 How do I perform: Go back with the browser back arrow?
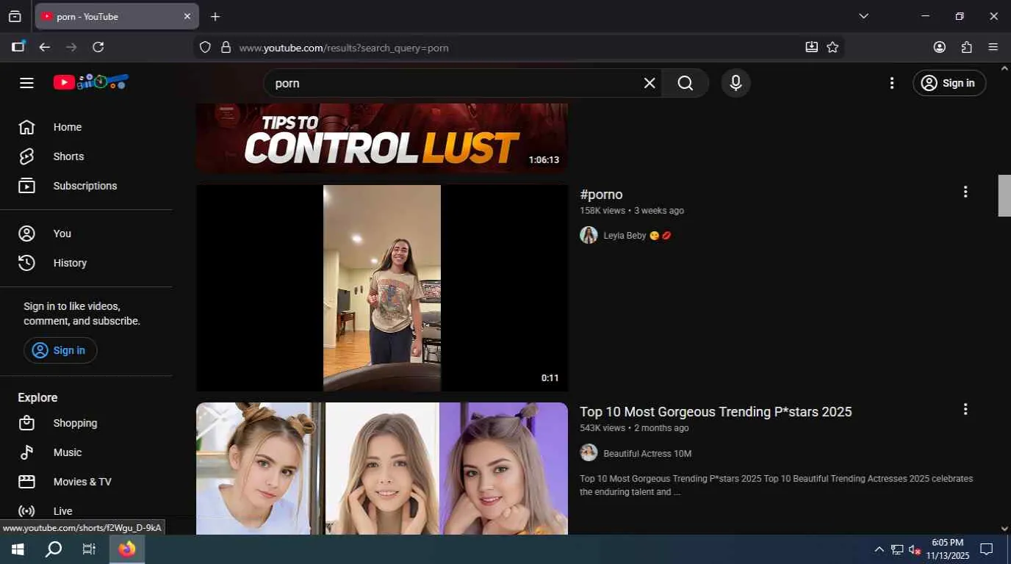click(45, 47)
